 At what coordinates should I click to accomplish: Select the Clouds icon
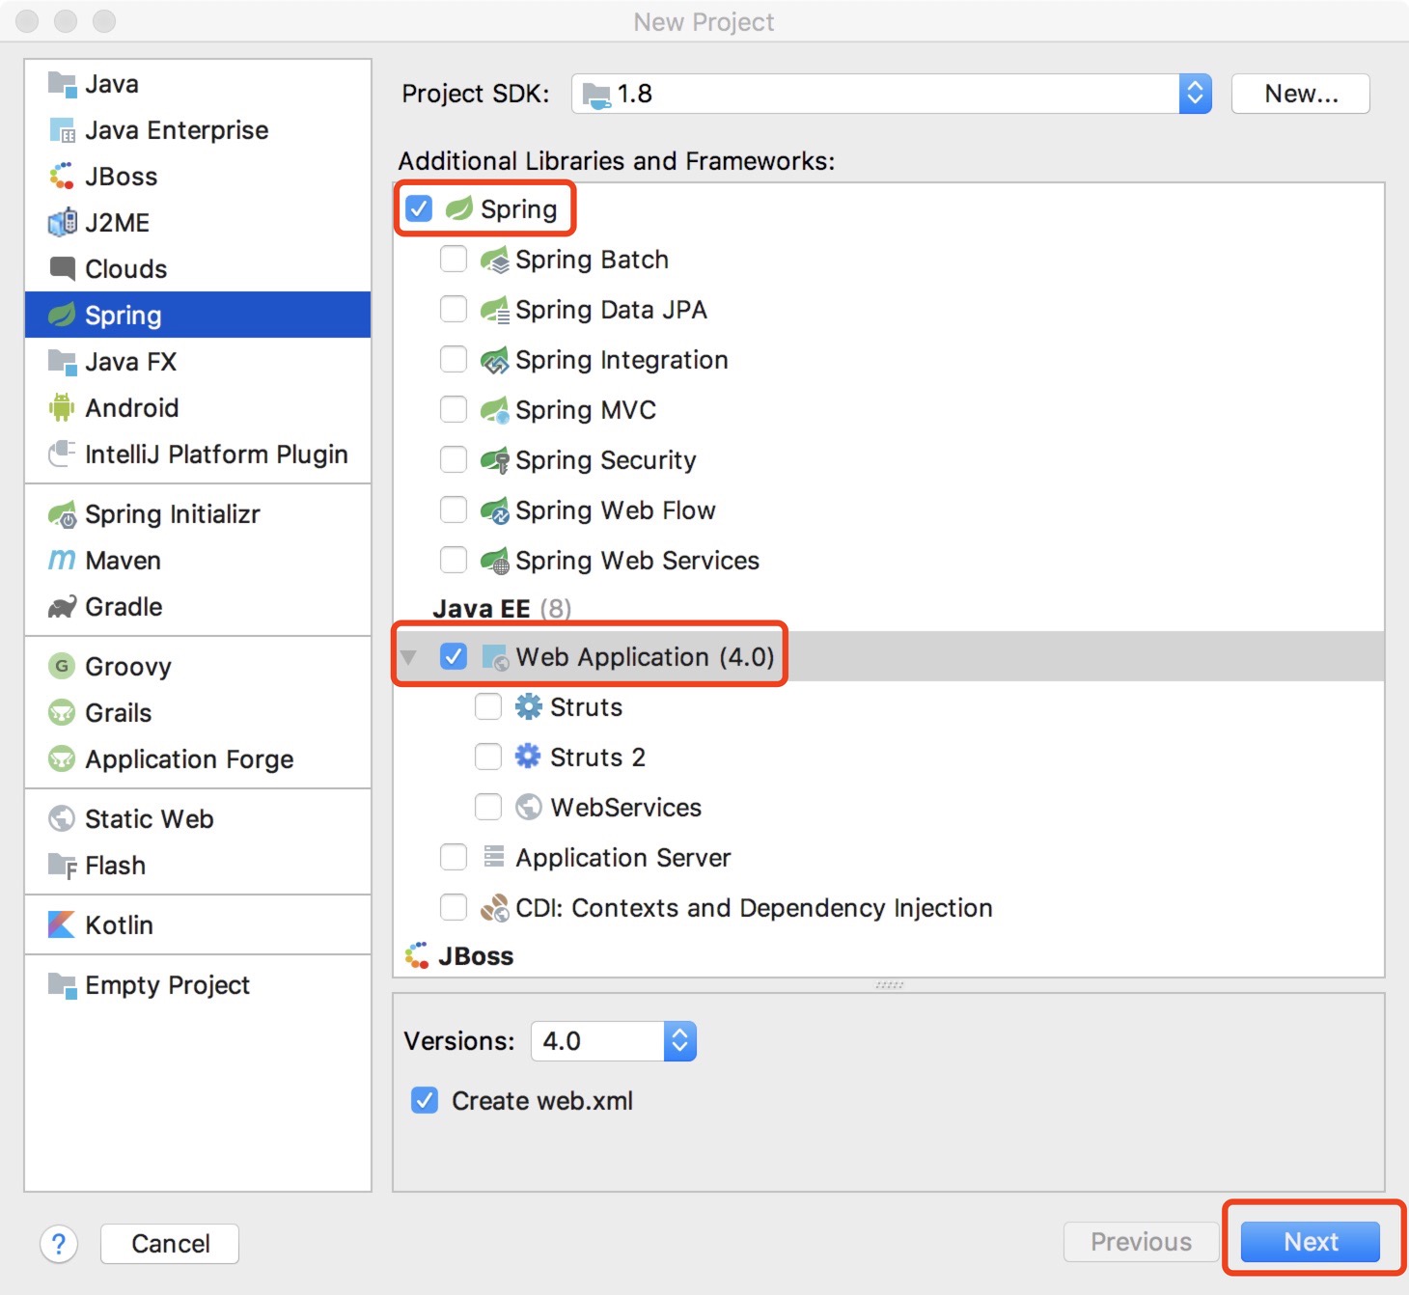(62, 269)
